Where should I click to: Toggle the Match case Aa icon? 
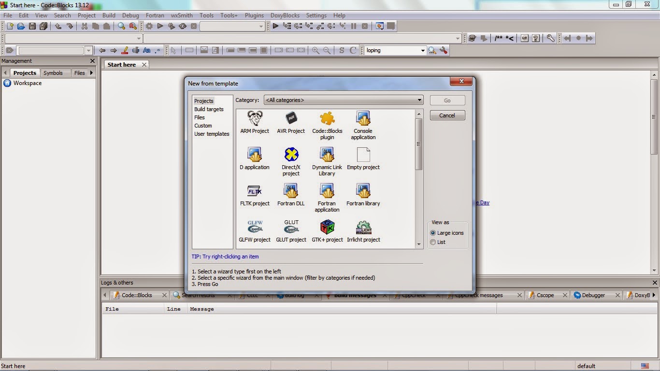146,50
